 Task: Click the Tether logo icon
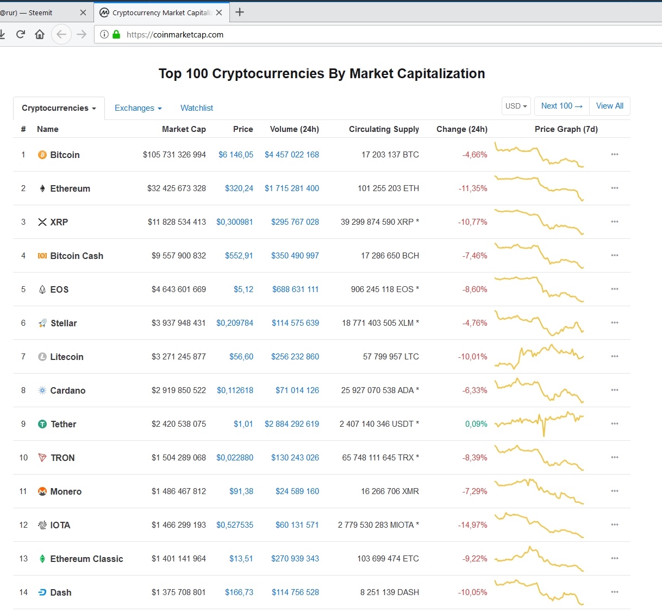[42, 424]
